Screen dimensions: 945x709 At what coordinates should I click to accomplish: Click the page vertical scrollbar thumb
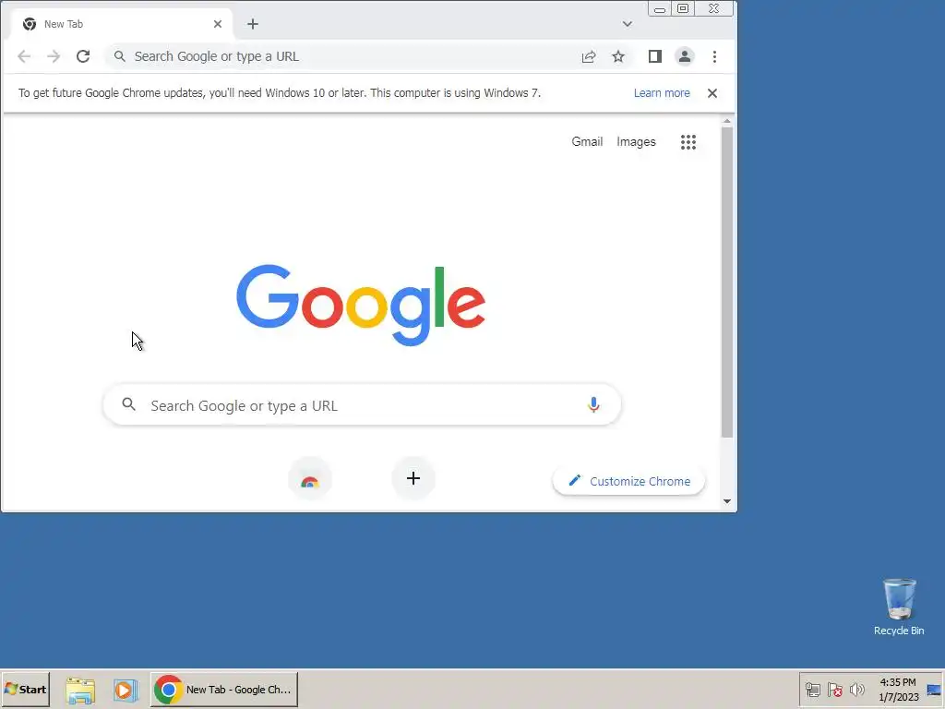pos(727,282)
